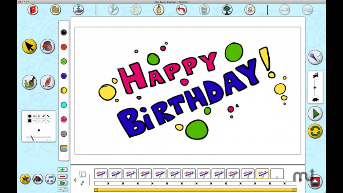Screen dimensions: 343x193
Task: Click the drawing layer icon in timeline
Action: click(x=82, y=174)
